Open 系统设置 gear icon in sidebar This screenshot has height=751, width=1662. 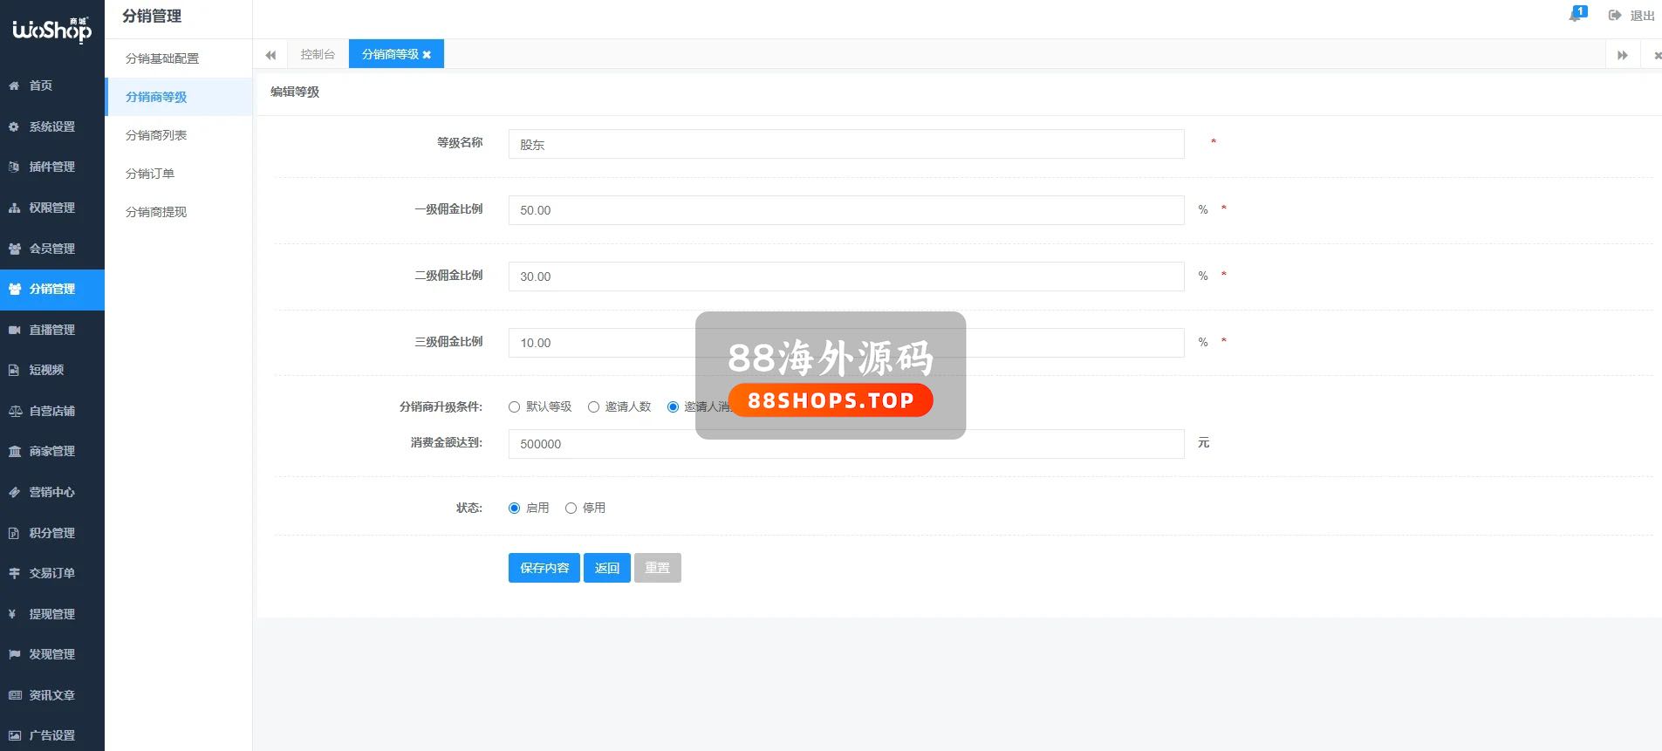click(14, 126)
